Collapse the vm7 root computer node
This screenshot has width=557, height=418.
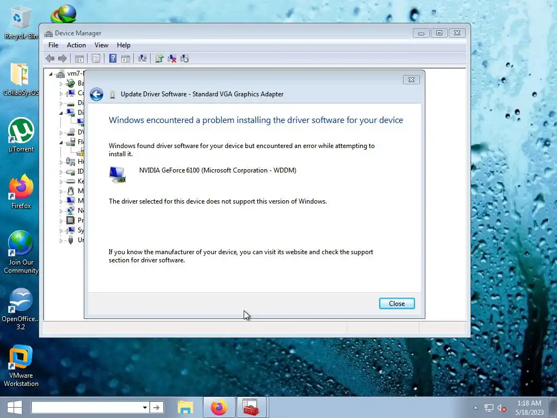(51, 74)
